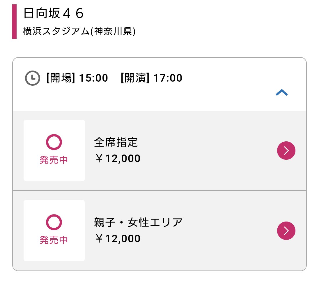Select the [開演] 17:00 start time

pyautogui.click(x=151, y=78)
